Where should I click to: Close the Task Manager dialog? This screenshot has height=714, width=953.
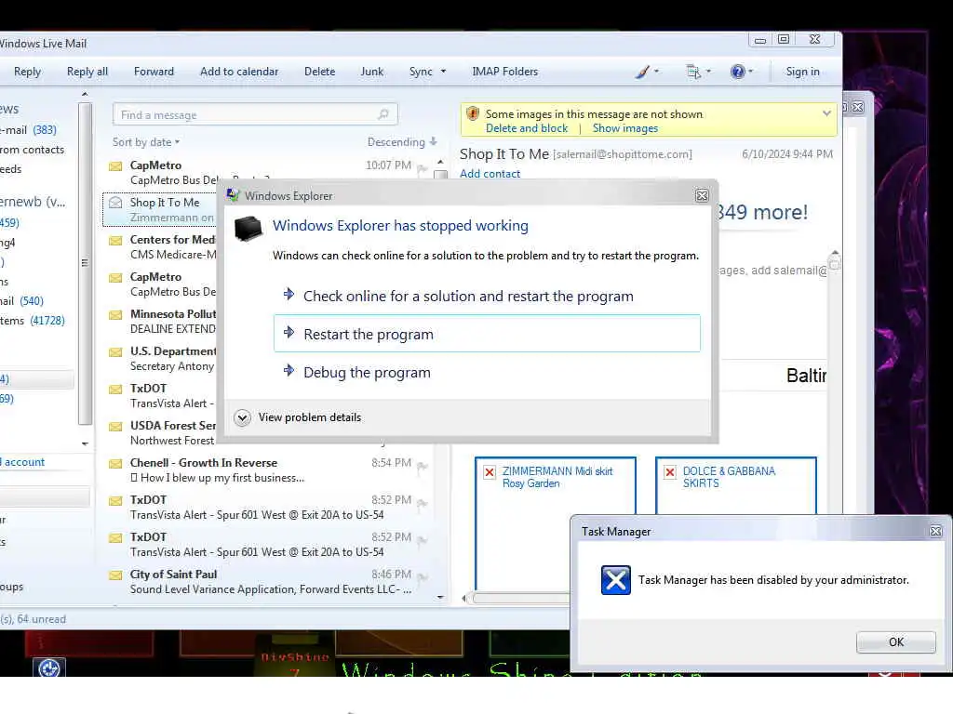[x=936, y=531]
